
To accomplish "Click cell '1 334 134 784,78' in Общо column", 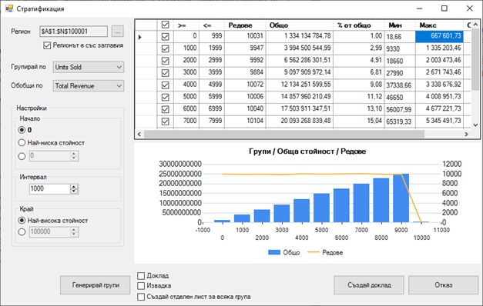I will click(x=300, y=36).
